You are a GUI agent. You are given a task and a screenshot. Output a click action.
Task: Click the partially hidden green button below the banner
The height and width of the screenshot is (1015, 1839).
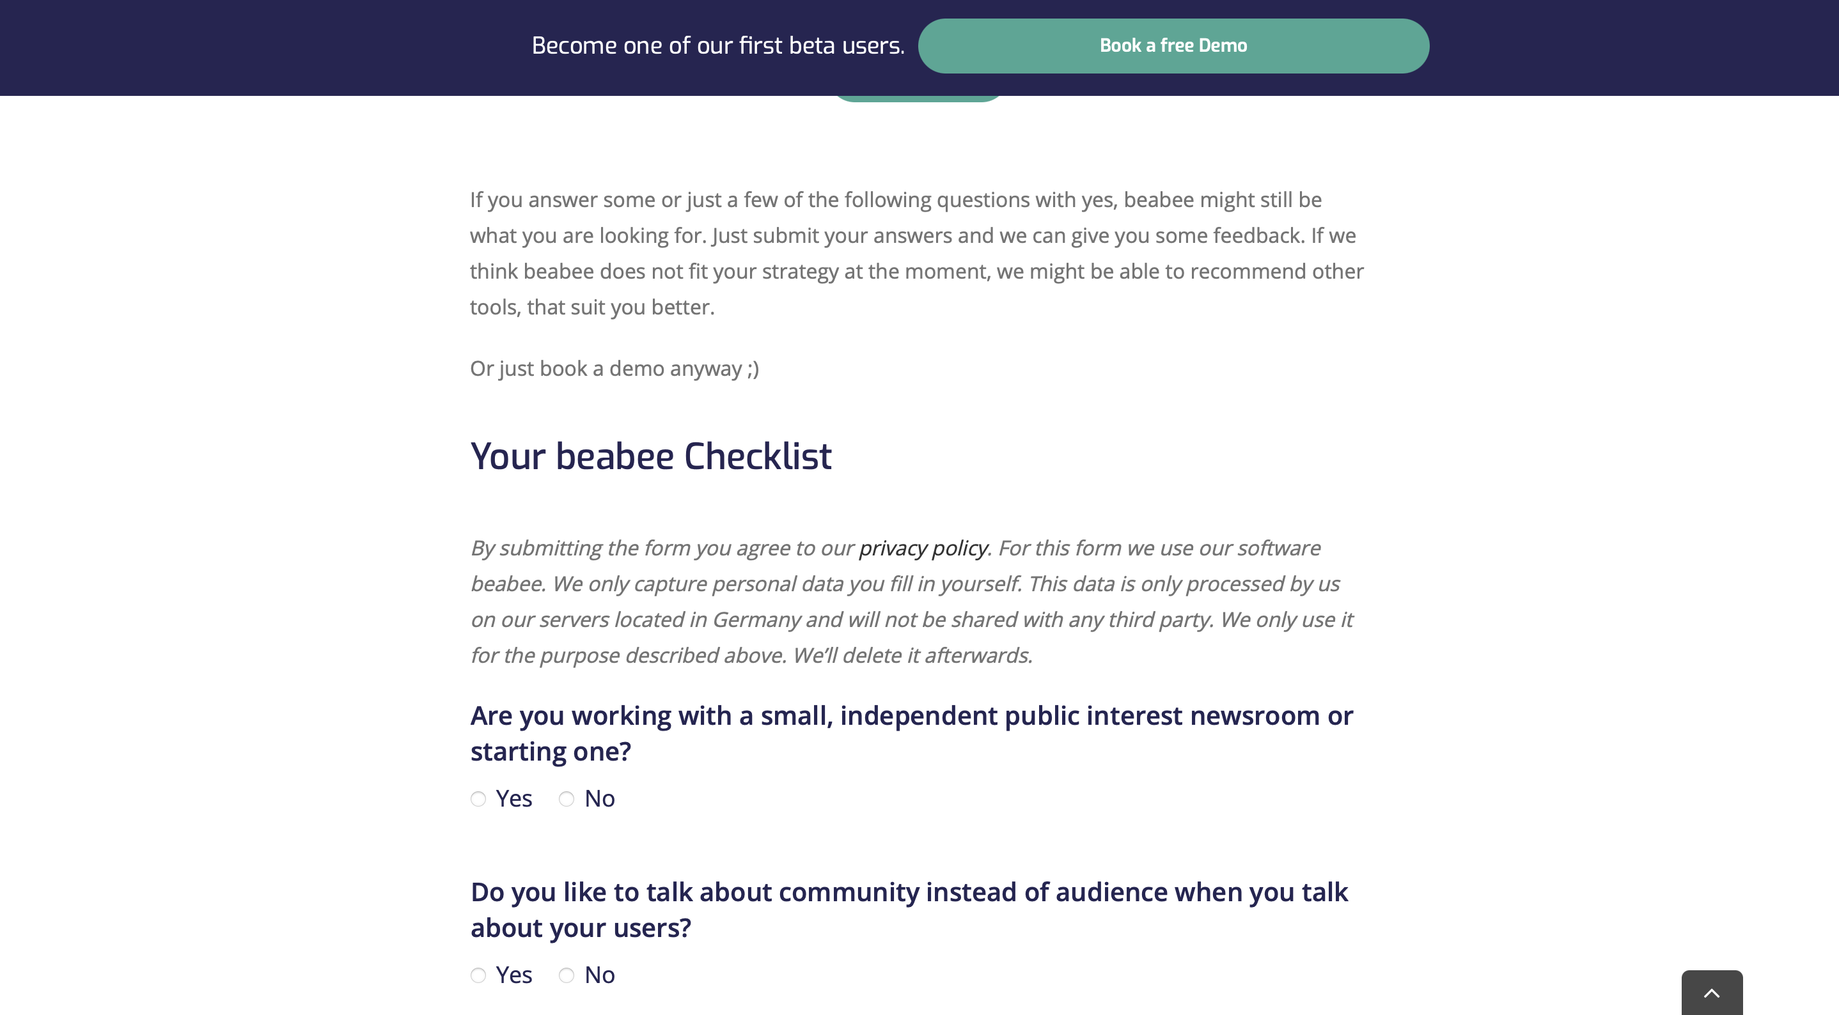point(918,98)
